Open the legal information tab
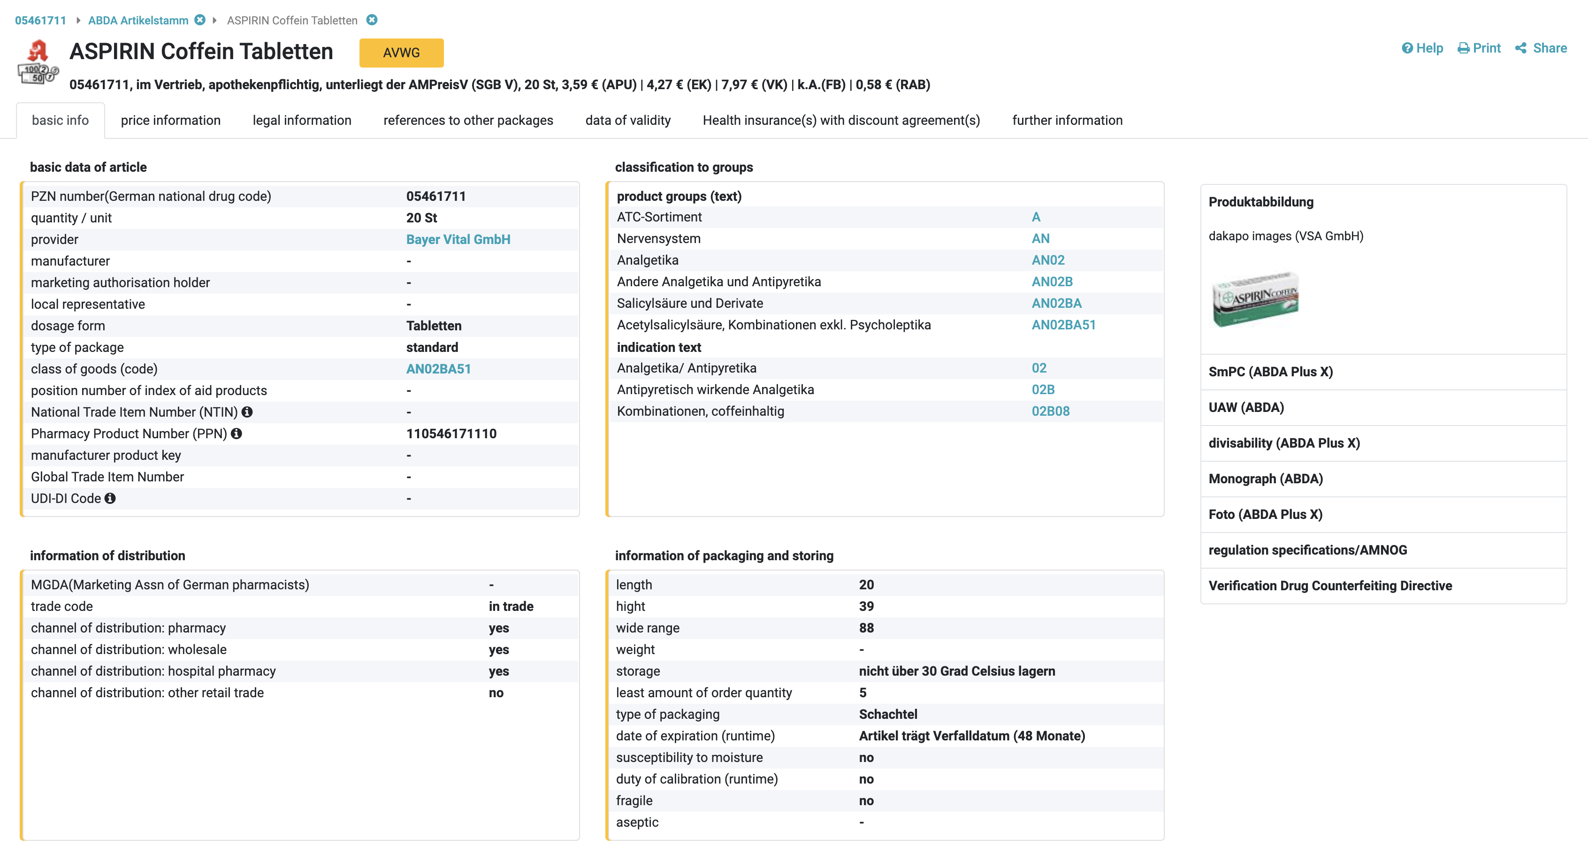 coord(302,120)
